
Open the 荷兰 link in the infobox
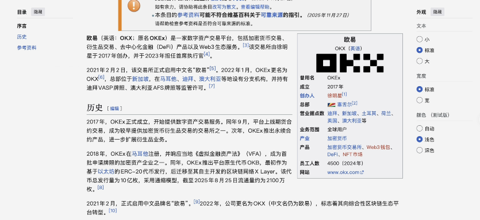tap(386, 114)
